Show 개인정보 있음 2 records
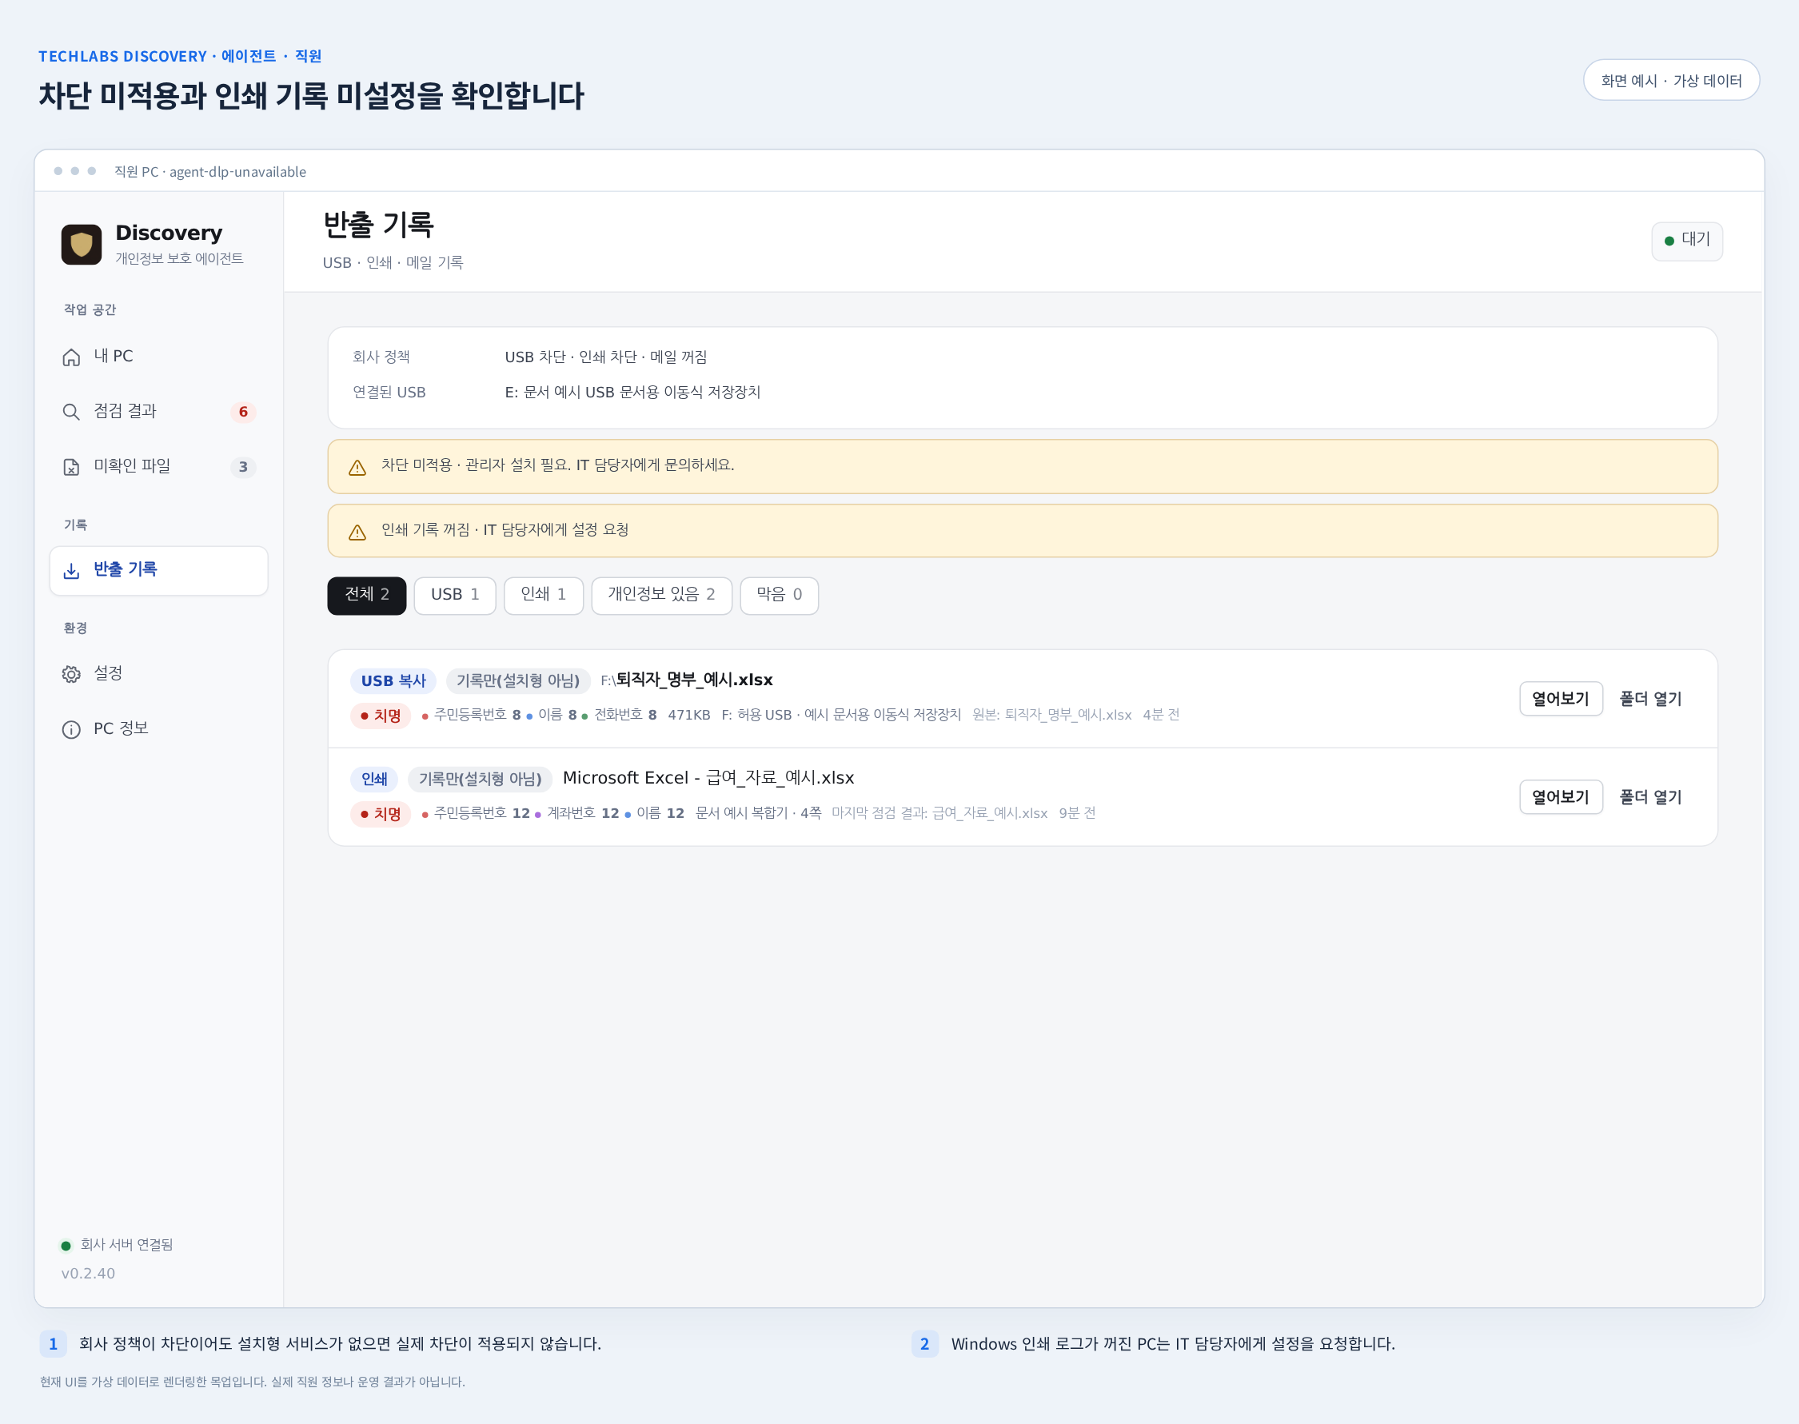 (662, 596)
